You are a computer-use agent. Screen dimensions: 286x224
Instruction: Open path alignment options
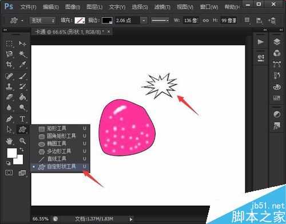259,20
